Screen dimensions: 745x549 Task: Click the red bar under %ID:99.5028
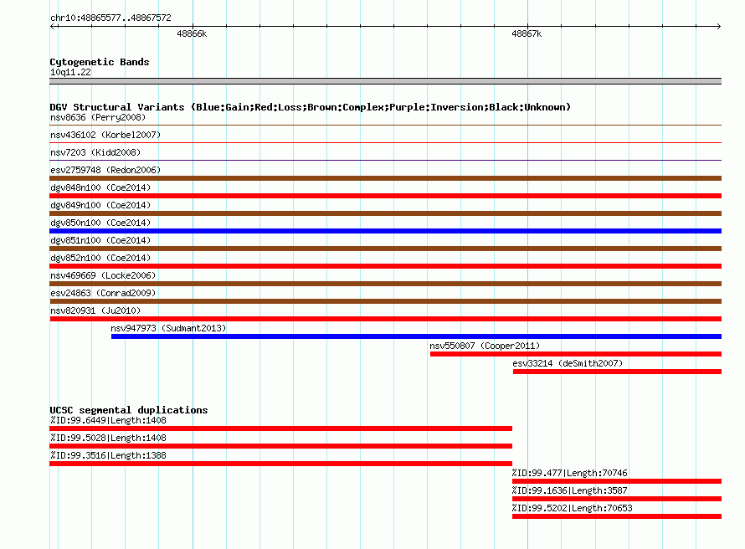(x=280, y=446)
